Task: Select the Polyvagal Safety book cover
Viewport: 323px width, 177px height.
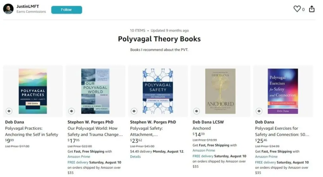Action: (x=158, y=91)
